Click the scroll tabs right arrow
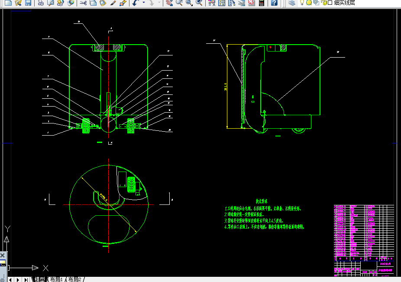 (18, 280)
